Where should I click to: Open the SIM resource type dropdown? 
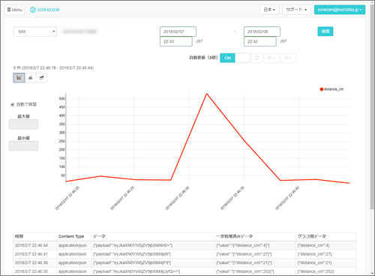(x=35, y=31)
